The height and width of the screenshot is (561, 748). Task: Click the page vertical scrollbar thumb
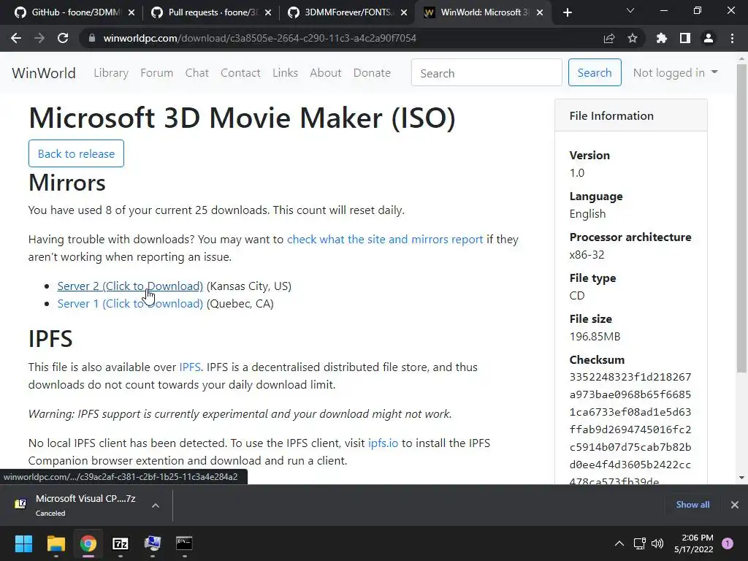(x=741, y=217)
